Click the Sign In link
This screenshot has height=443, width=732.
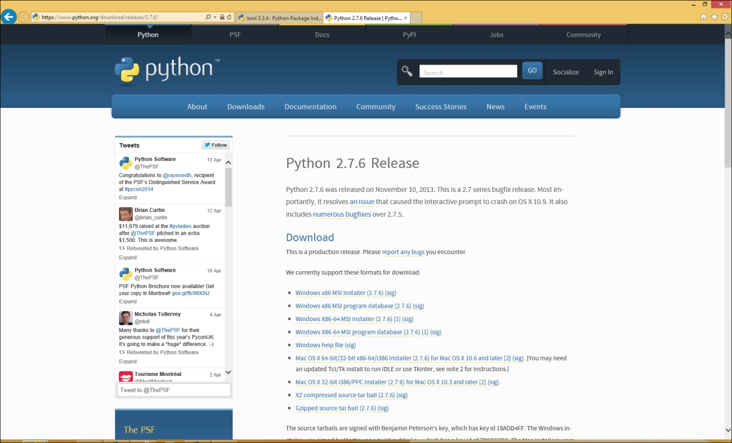coord(603,72)
